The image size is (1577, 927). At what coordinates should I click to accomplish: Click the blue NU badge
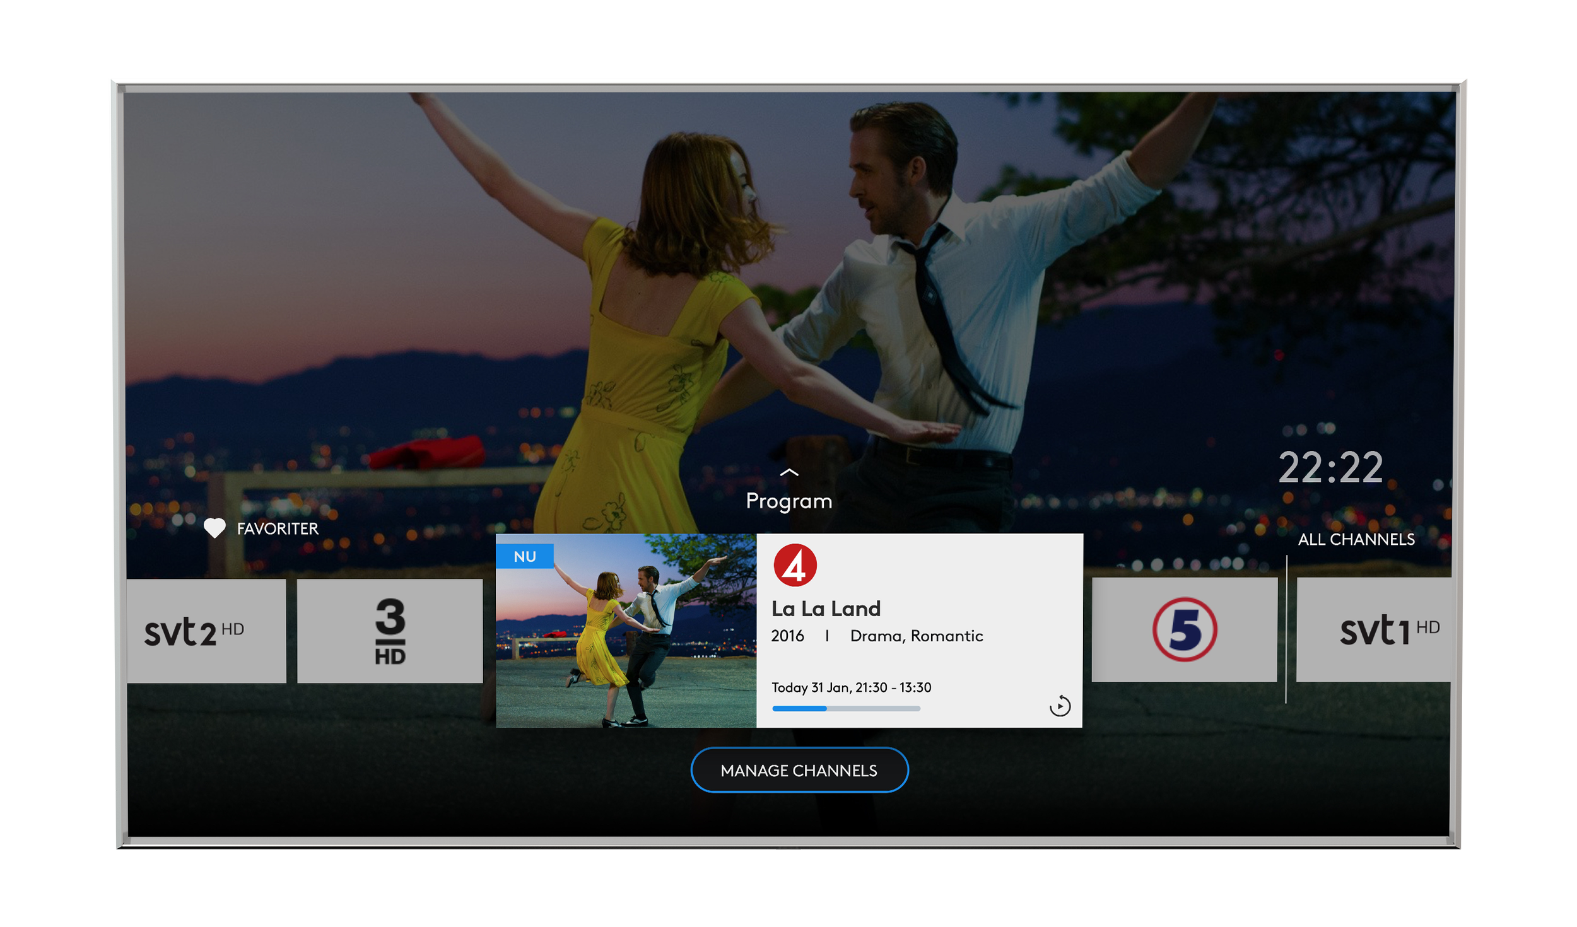coord(524,556)
